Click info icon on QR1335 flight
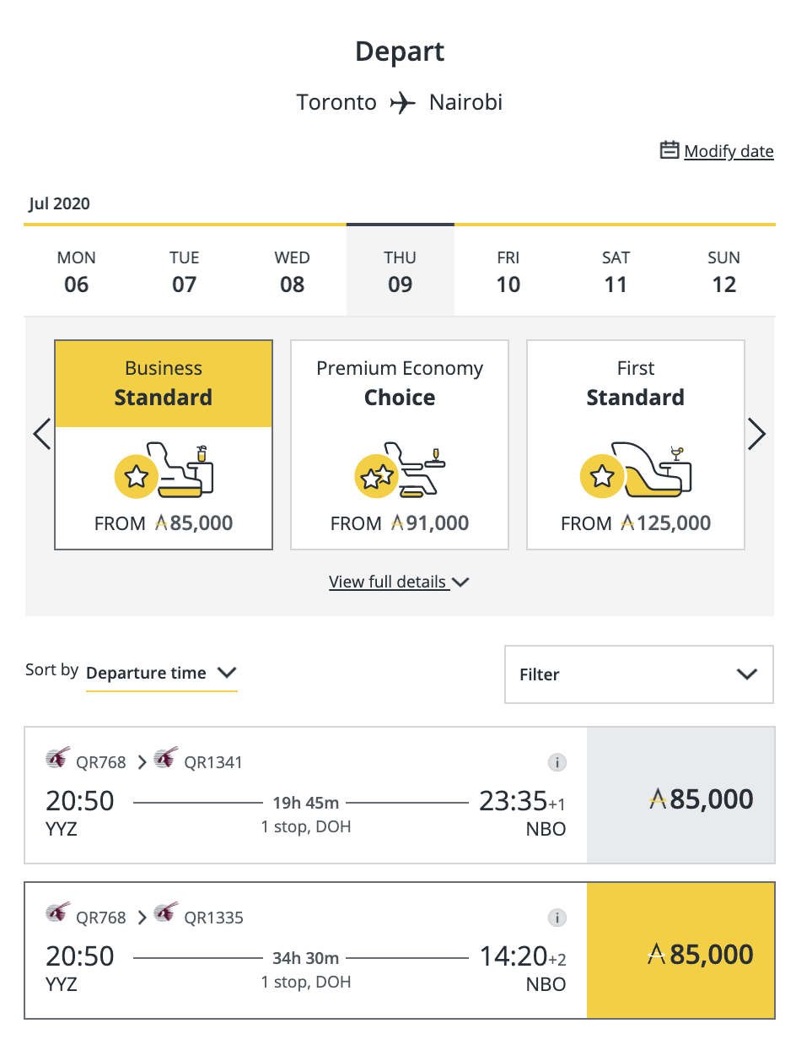 pyautogui.click(x=557, y=918)
